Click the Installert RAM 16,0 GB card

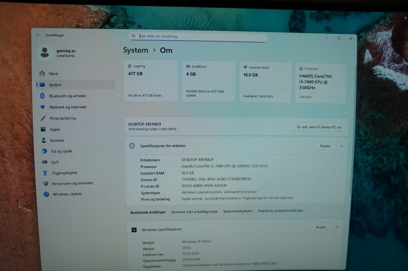[x=265, y=82]
